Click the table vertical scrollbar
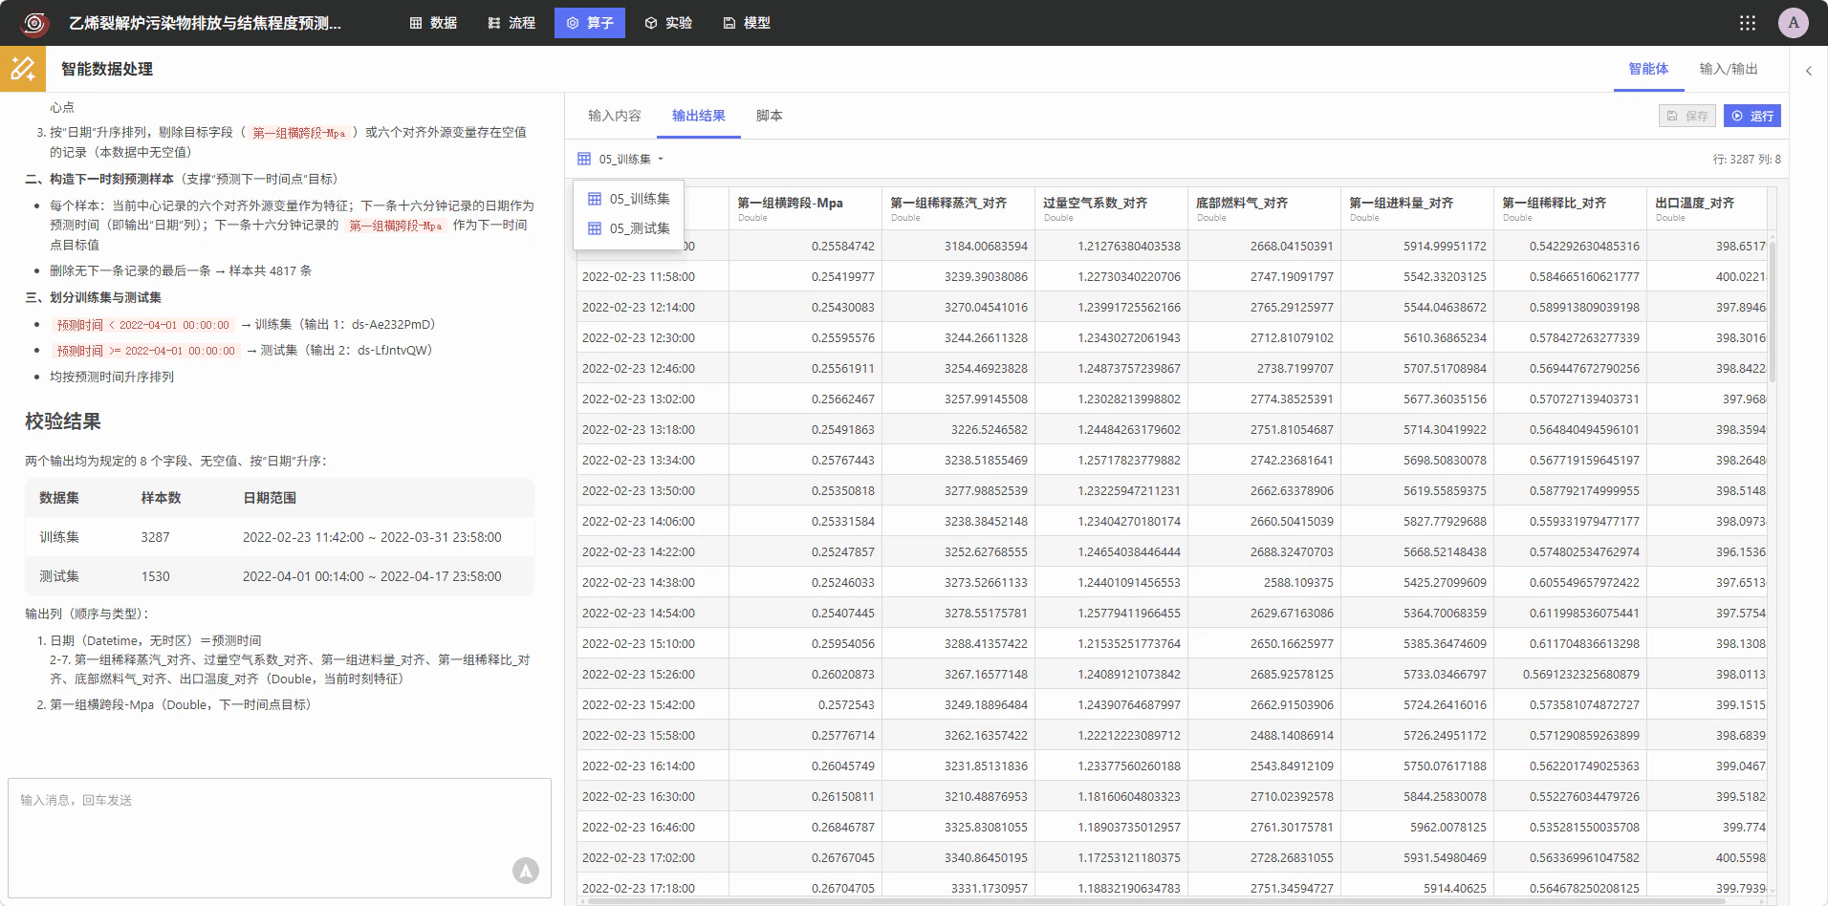This screenshot has width=1828, height=906. tap(1773, 311)
